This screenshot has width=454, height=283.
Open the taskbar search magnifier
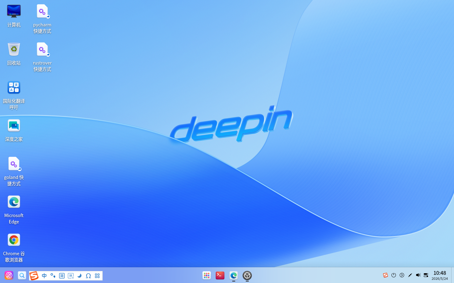(22, 275)
